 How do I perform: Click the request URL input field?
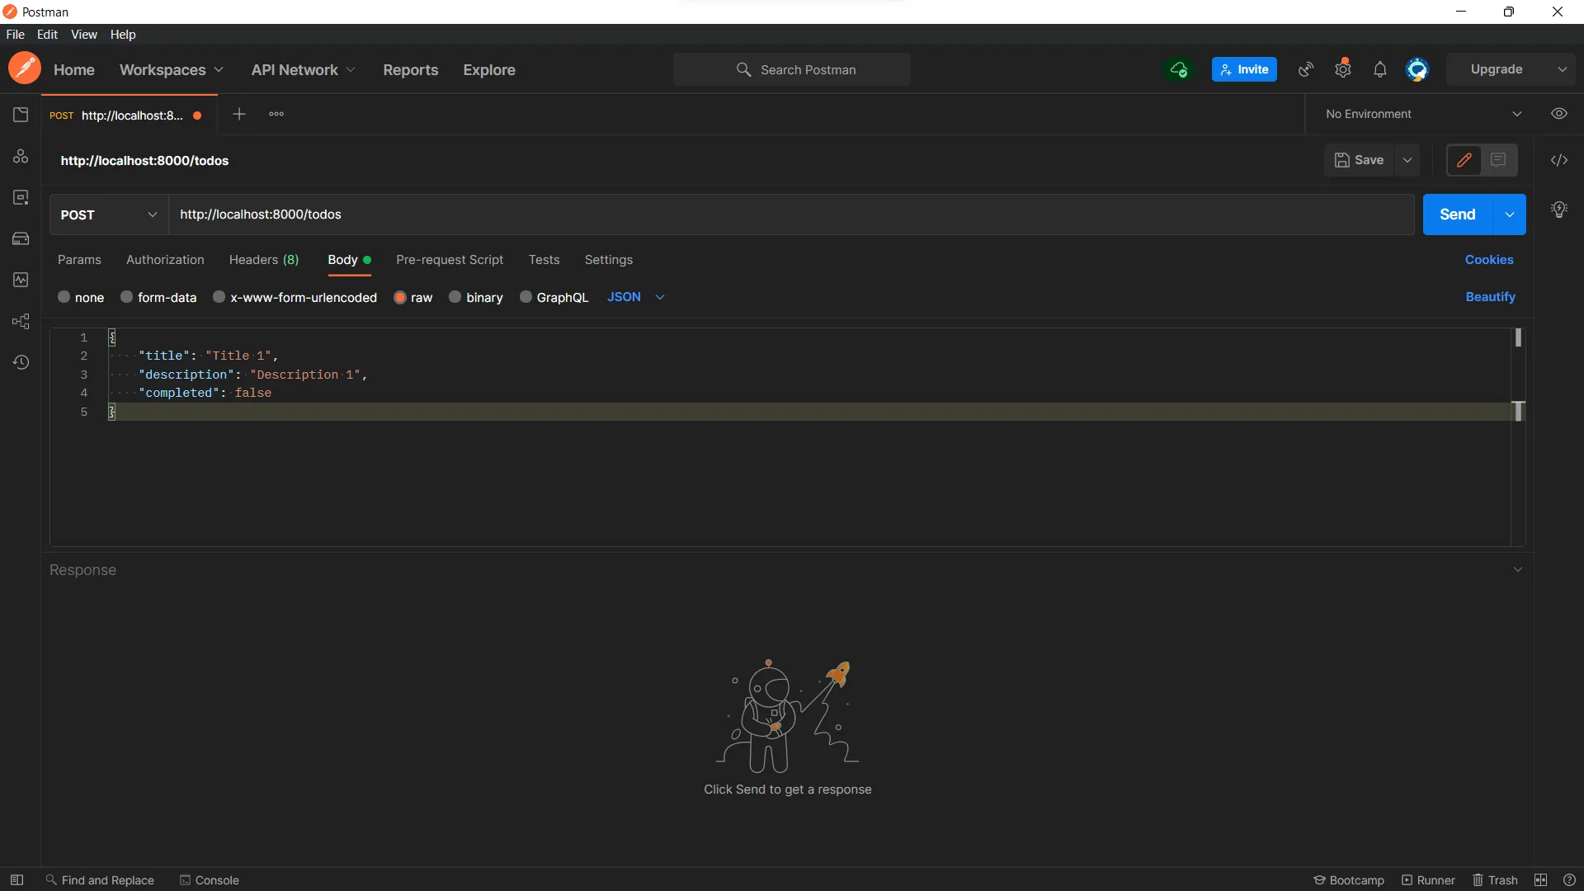[792, 214]
